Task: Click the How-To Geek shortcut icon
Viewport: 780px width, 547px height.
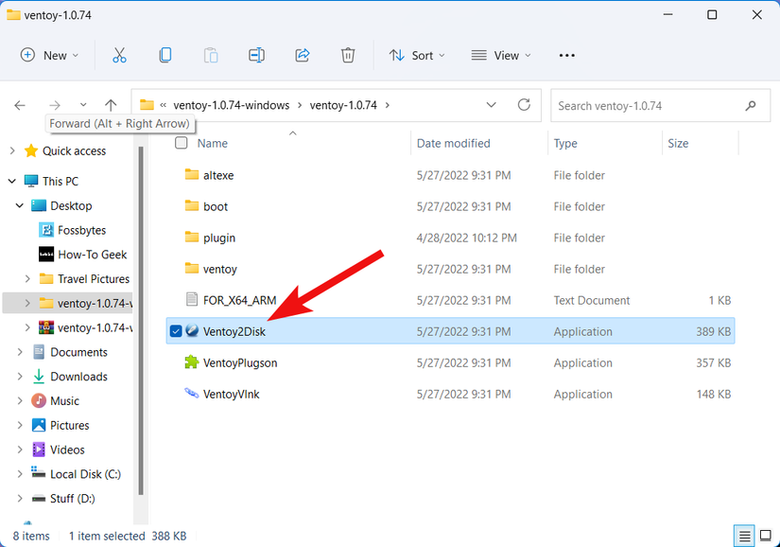Action: coord(46,255)
